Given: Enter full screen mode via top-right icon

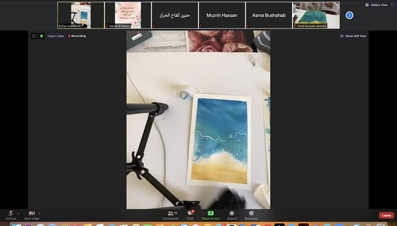Looking at the screenshot, I should pos(393,5).
